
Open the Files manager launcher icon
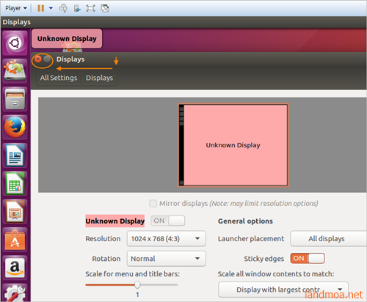[15, 99]
